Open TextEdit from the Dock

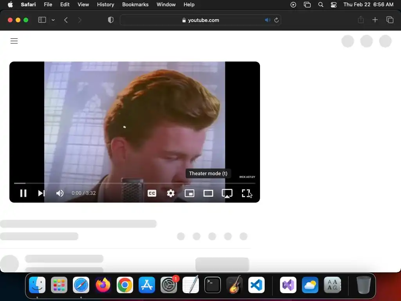(x=191, y=285)
